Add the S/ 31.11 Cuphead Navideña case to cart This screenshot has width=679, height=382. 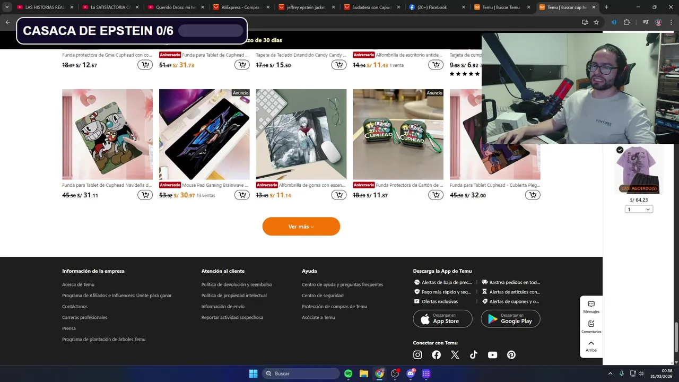[x=145, y=195]
